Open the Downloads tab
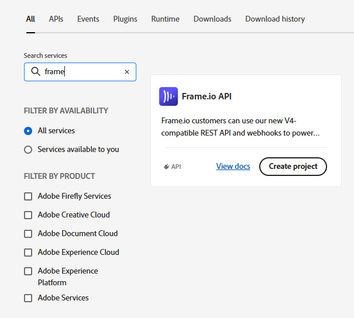The height and width of the screenshot is (318, 354). tap(212, 19)
